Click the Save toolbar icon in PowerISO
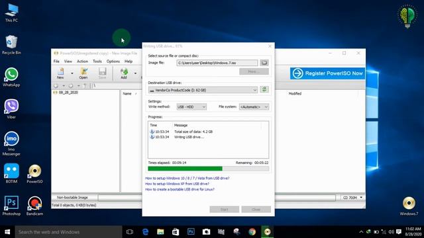 click(102, 73)
